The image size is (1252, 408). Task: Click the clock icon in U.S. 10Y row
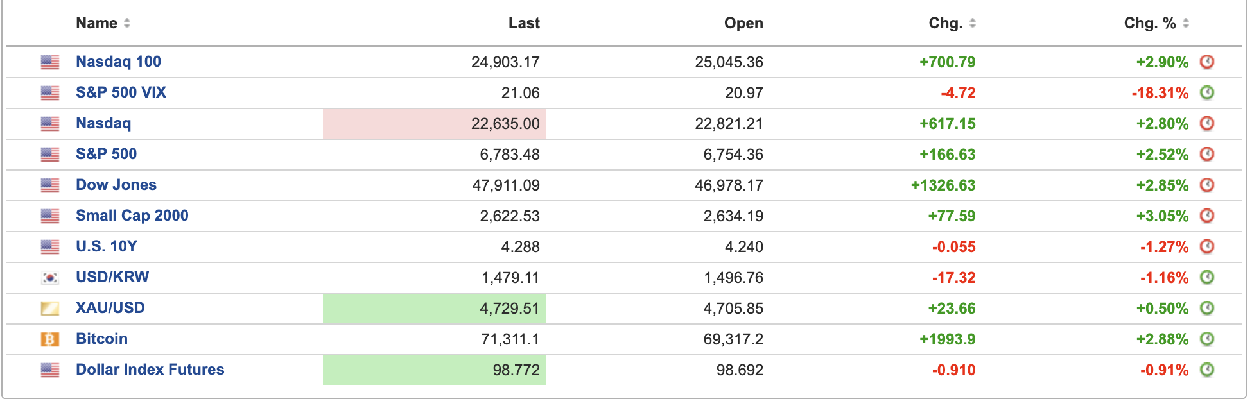1207,247
